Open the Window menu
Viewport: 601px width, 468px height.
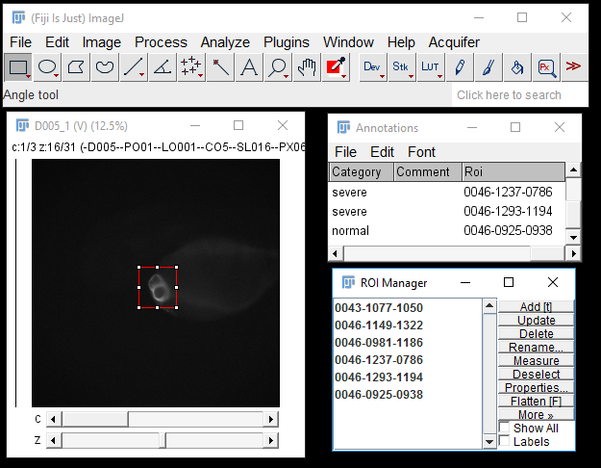tap(348, 42)
